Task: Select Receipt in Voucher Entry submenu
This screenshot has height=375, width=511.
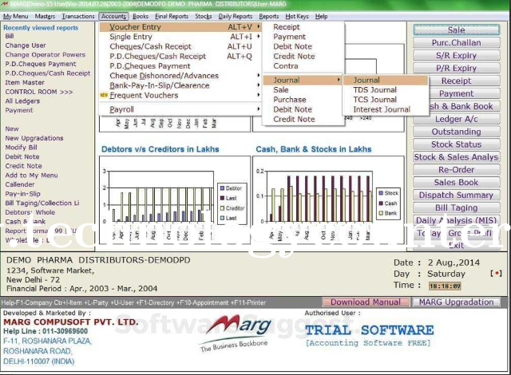Action: tap(303, 27)
